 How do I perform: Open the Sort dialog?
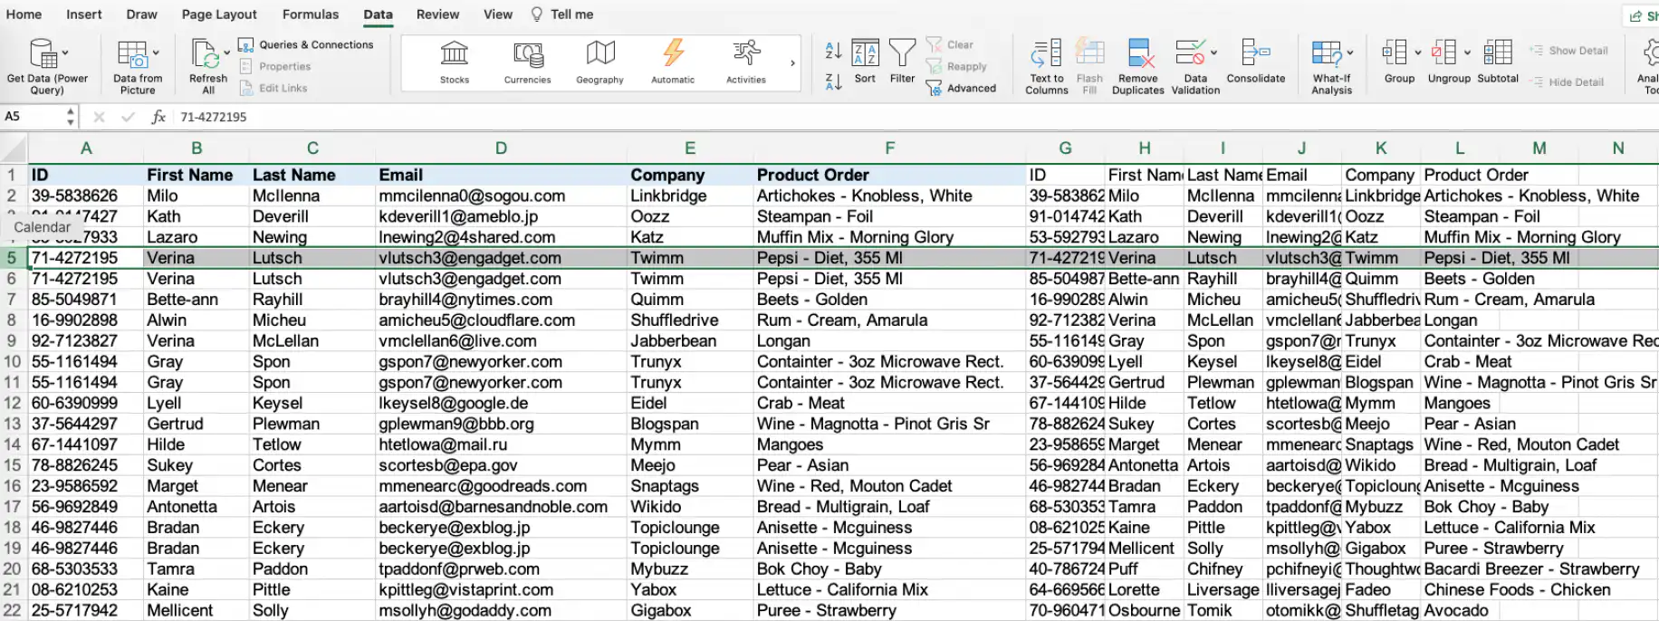865,62
